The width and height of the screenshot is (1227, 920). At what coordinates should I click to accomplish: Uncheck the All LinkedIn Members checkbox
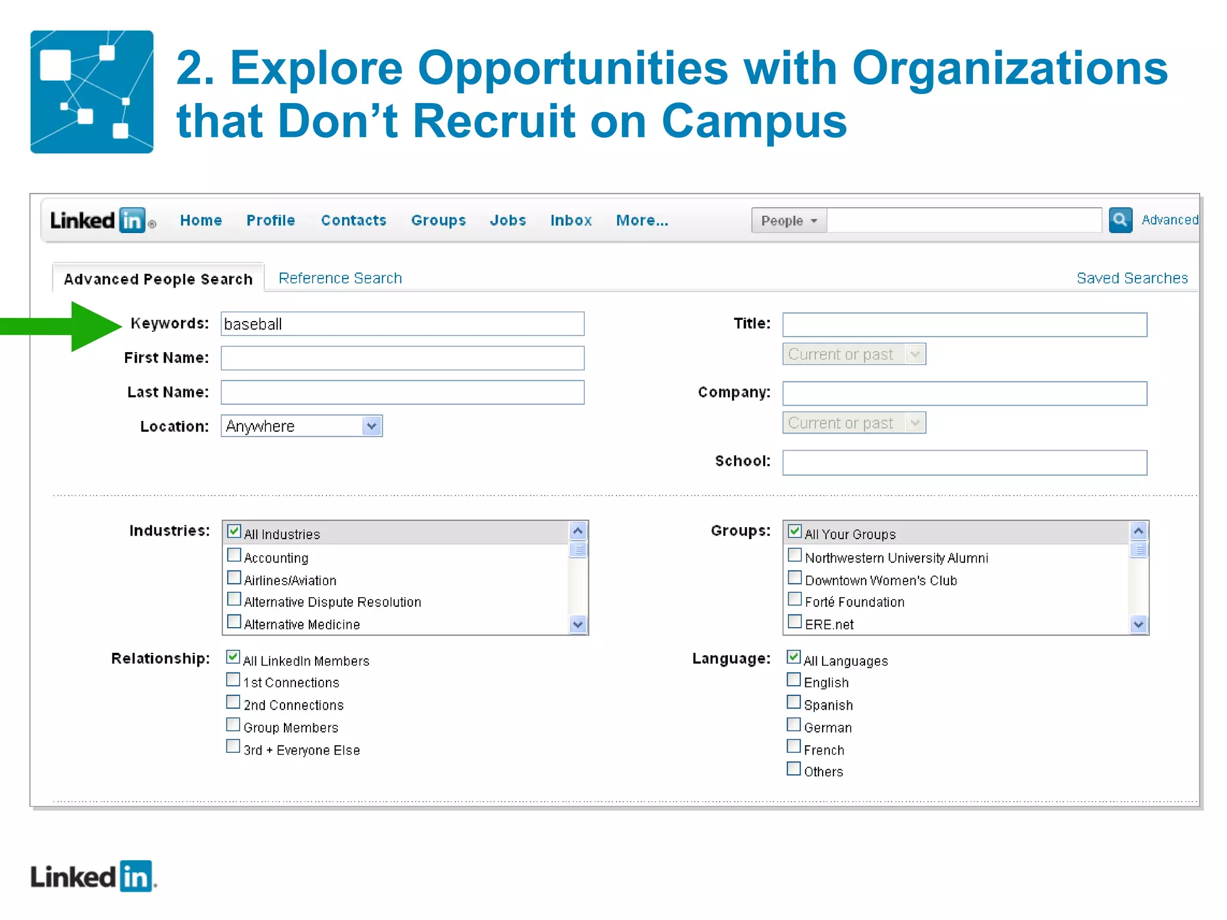tap(233, 658)
